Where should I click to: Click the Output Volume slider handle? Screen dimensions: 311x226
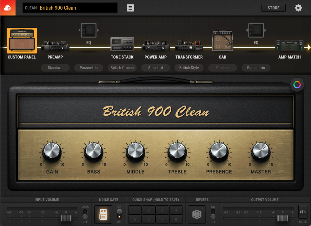pyautogui.click(x=282, y=218)
